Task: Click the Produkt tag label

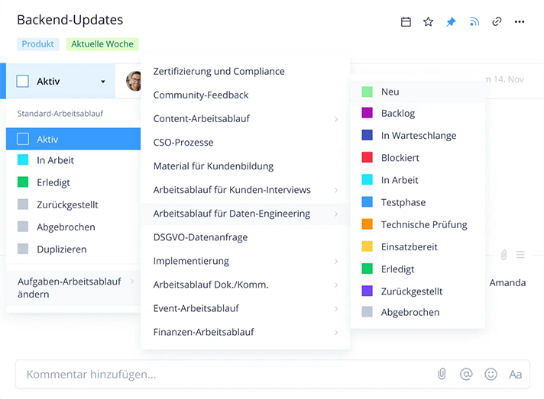Action: pyautogui.click(x=38, y=44)
